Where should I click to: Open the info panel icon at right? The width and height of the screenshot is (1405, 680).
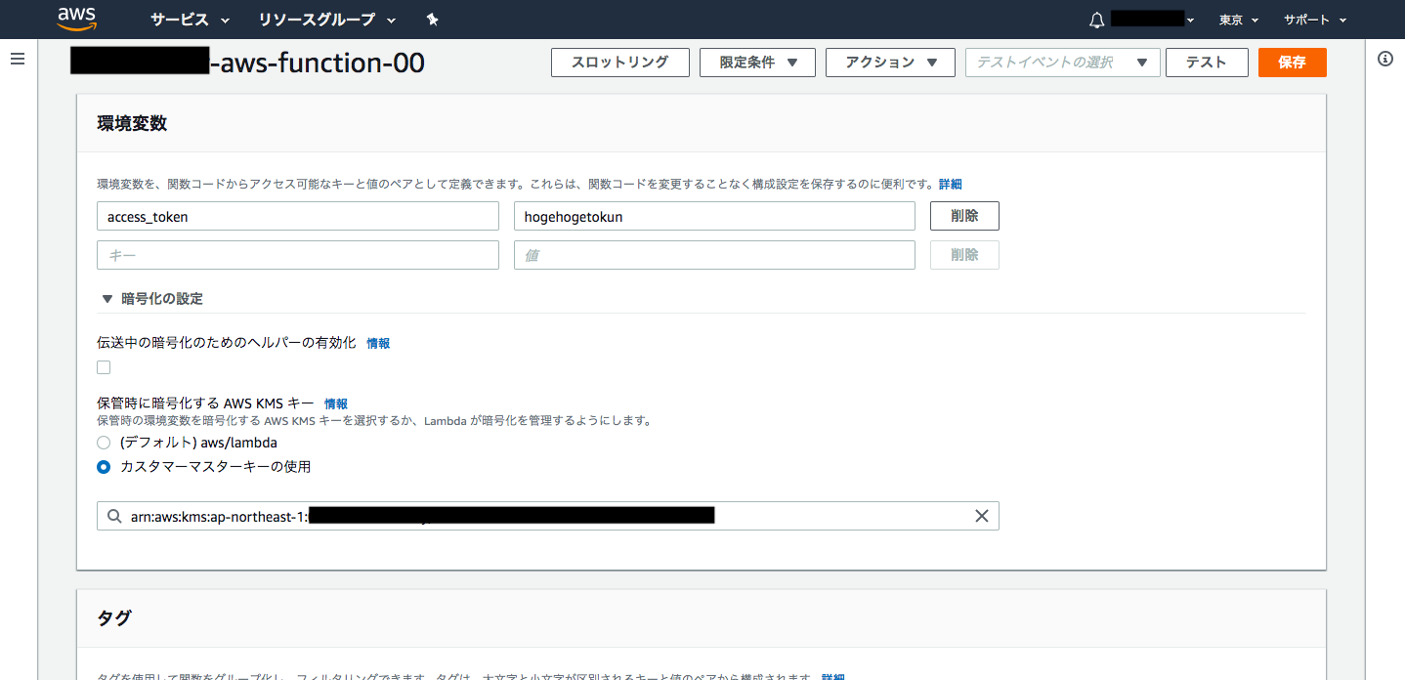click(x=1384, y=59)
